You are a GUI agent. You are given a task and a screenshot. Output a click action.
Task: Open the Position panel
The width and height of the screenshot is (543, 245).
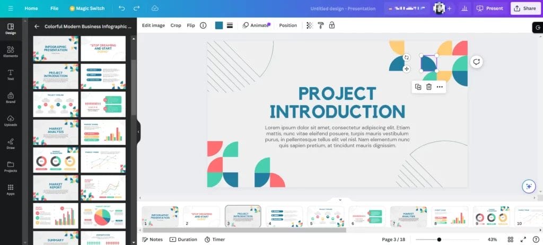click(288, 25)
